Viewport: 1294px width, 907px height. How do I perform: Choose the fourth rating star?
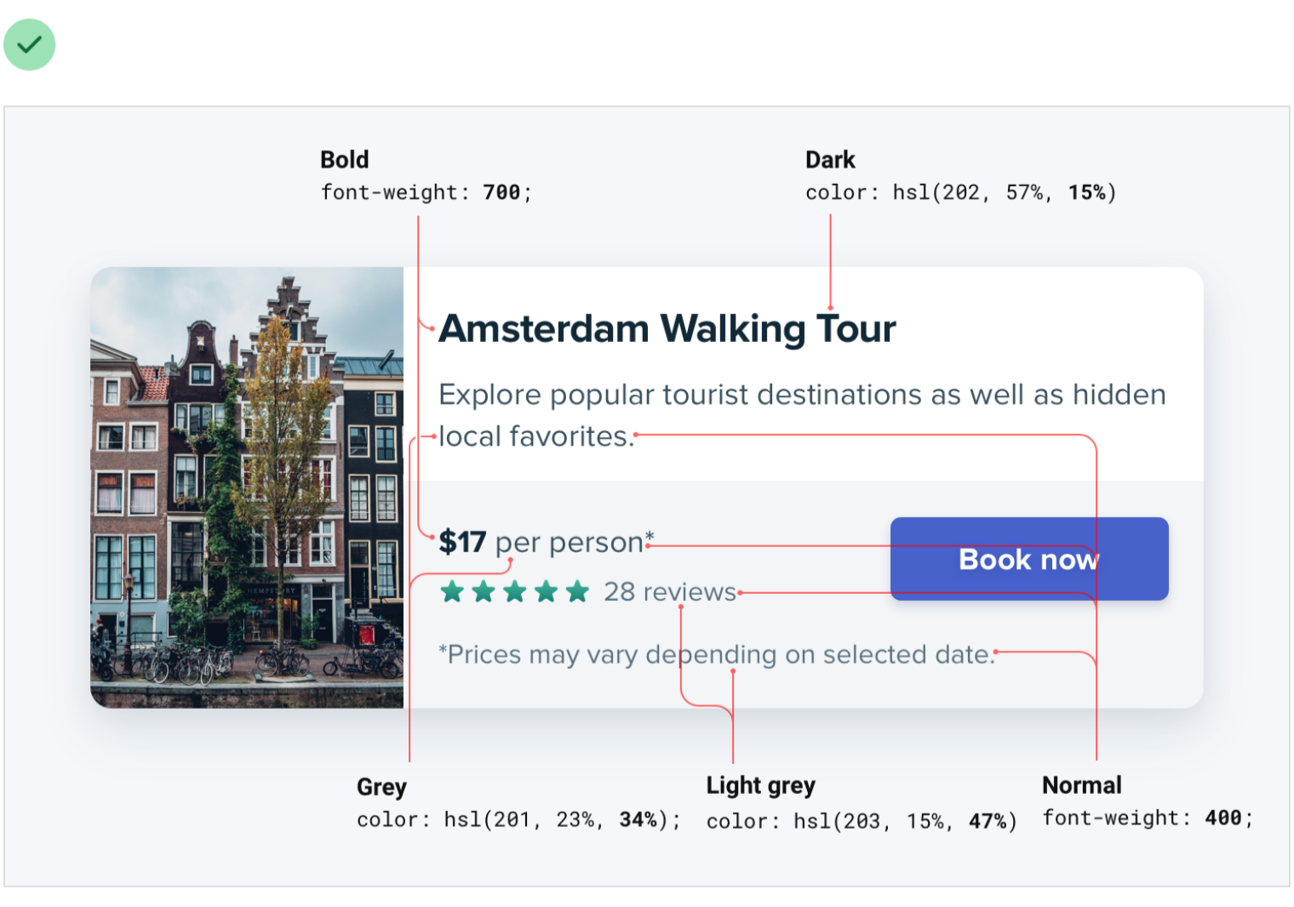click(x=547, y=591)
